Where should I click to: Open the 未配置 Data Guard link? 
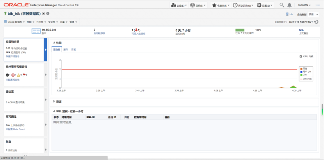coord(16,129)
